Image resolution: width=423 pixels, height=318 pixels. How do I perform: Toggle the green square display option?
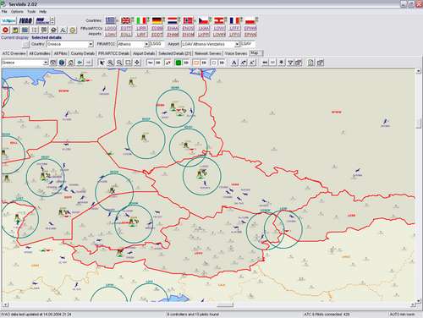pos(179,63)
